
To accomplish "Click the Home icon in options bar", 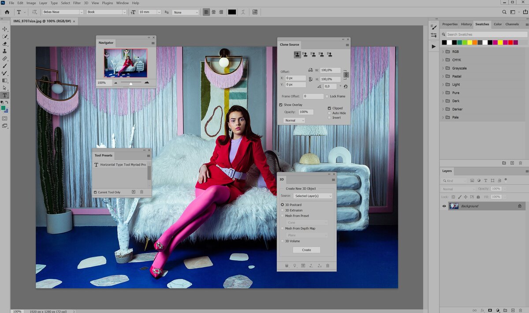I will point(7,12).
